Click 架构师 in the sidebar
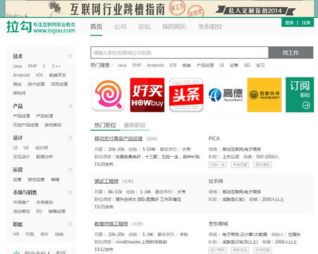Screen dimensions: 318x254 point(19,93)
